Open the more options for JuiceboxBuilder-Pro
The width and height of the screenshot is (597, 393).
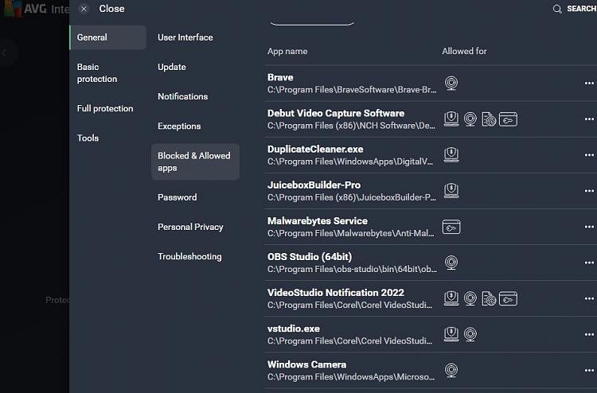click(589, 191)
